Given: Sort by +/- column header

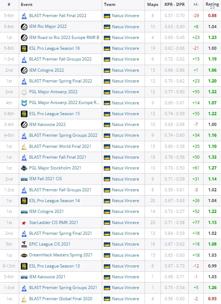Looking at the screenshot, I should 196,5.
